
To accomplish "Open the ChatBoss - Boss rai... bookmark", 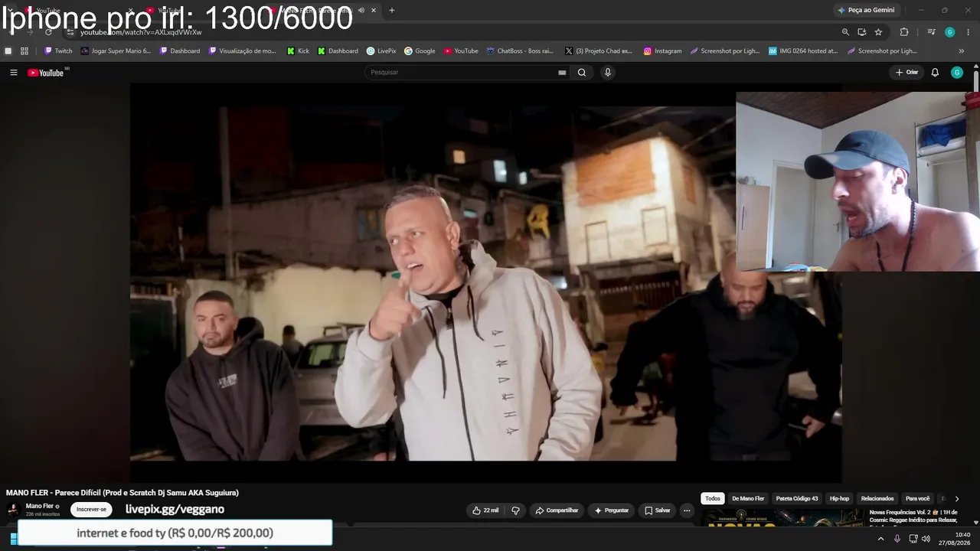I will click(x=520, y=51).
